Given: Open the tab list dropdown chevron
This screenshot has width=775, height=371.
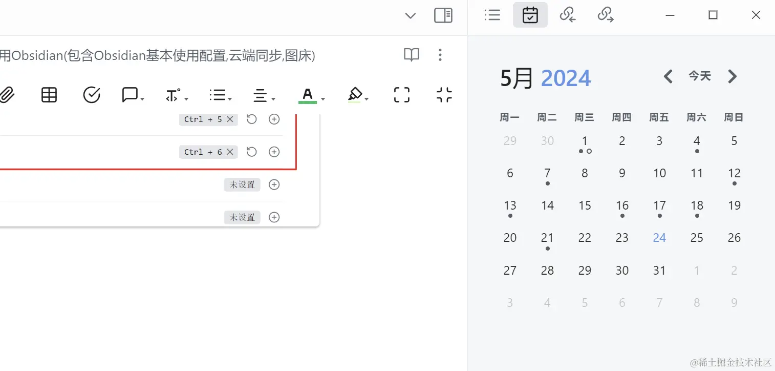Looking at the screenshot, I should pos(410,16).
